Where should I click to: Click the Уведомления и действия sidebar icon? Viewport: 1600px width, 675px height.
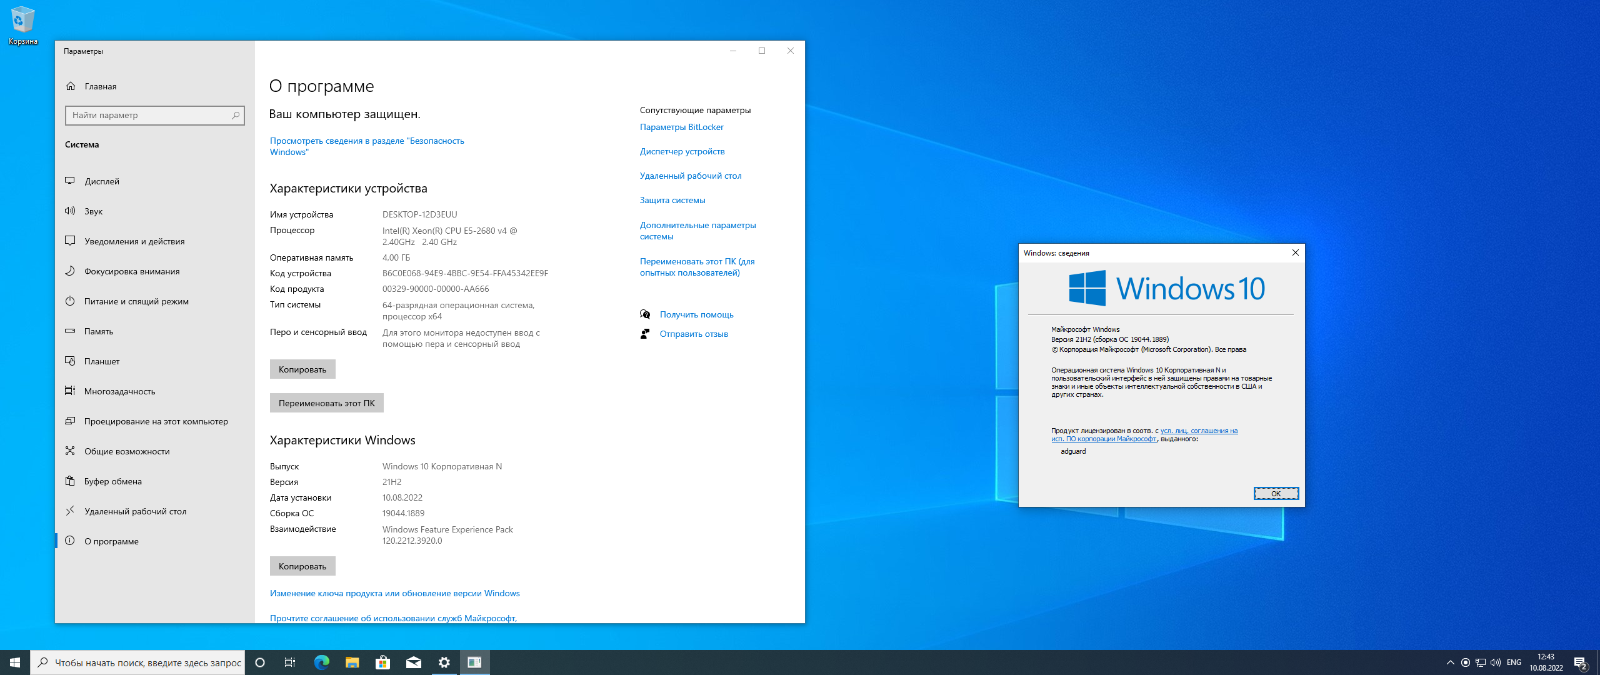click(x=70, y=241)
